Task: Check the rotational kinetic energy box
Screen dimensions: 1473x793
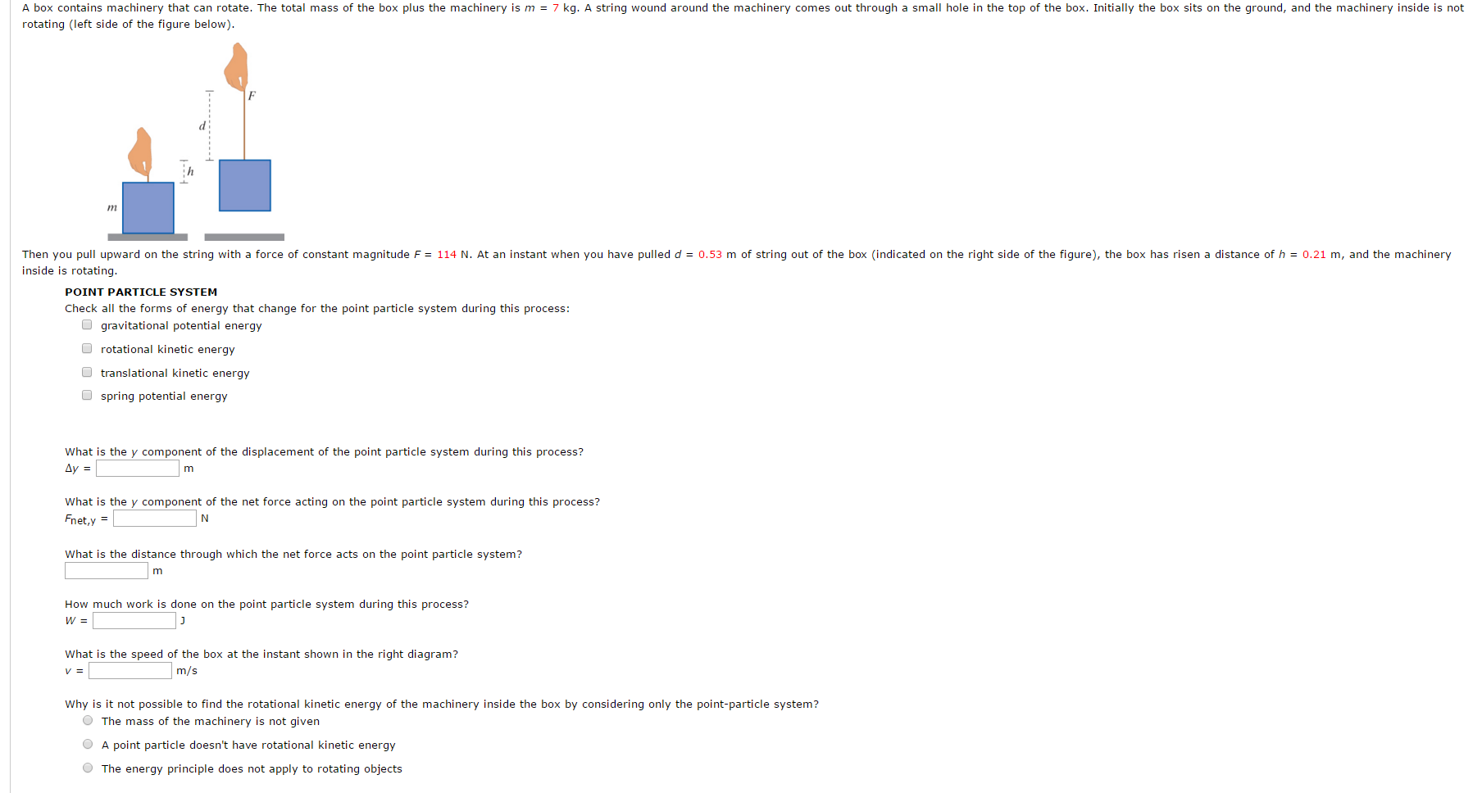Action: (87, 348)
